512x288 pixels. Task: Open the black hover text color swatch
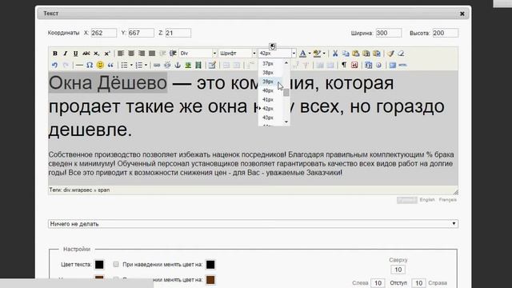pos(210,265)
